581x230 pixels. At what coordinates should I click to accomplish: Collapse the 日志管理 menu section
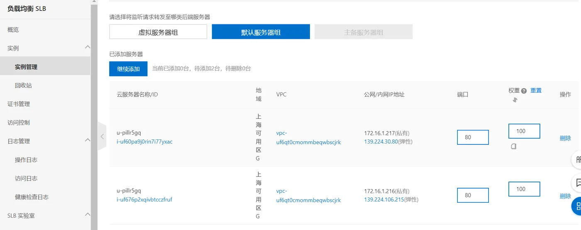(87, 141)
